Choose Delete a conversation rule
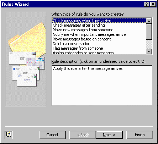This screenshot has height=144, width=158. (x=99, y=44)
